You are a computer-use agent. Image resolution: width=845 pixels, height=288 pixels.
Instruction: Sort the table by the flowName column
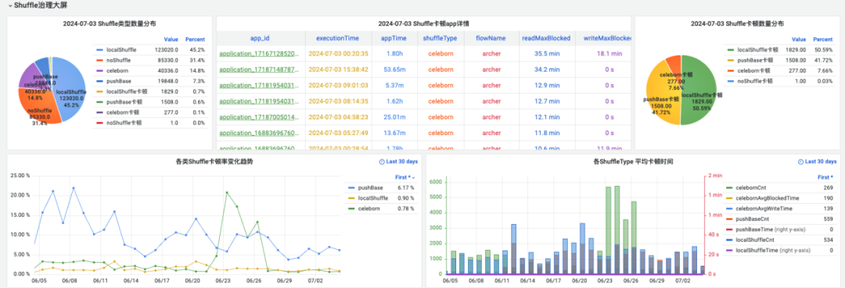[491, 38]
